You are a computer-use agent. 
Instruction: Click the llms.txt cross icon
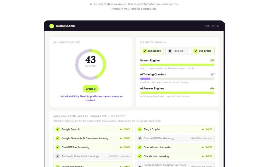tap(170, 51)
